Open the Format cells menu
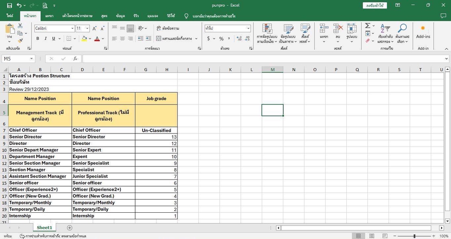 coord(351,33)
